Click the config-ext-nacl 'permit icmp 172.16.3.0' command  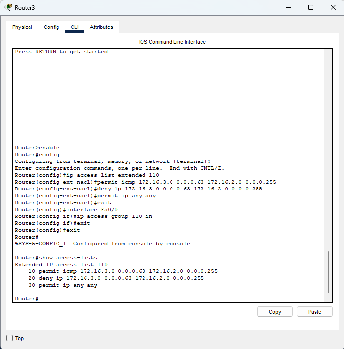[x=145, y=182]
